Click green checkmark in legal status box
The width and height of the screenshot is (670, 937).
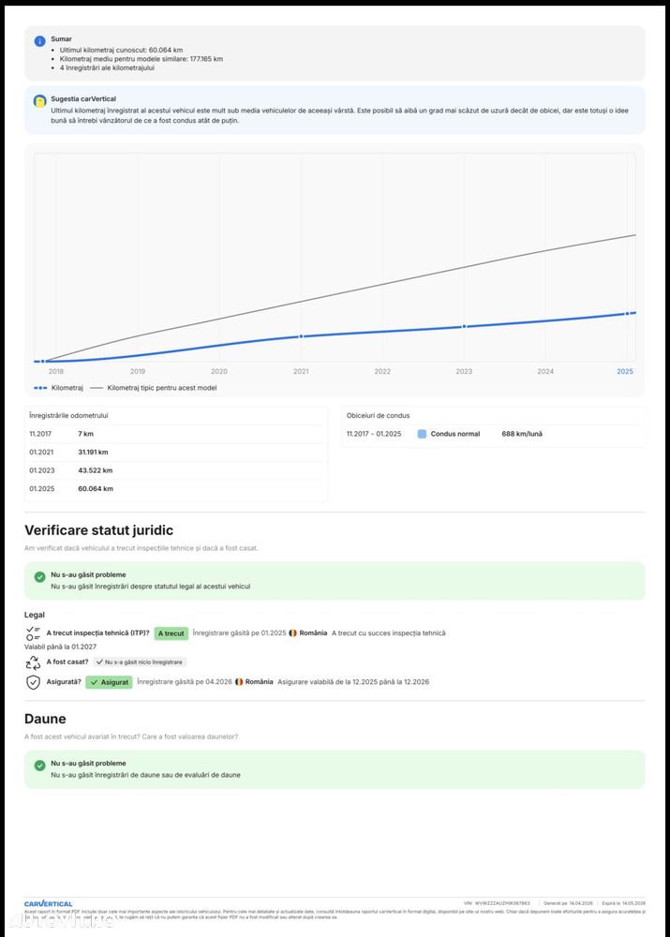(39, 577)
